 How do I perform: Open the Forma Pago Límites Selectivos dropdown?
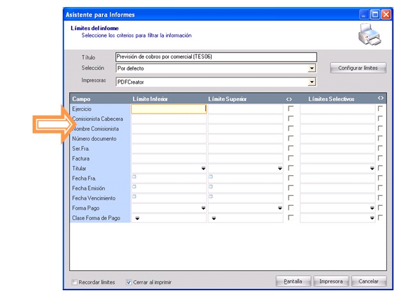click(372, 208)
